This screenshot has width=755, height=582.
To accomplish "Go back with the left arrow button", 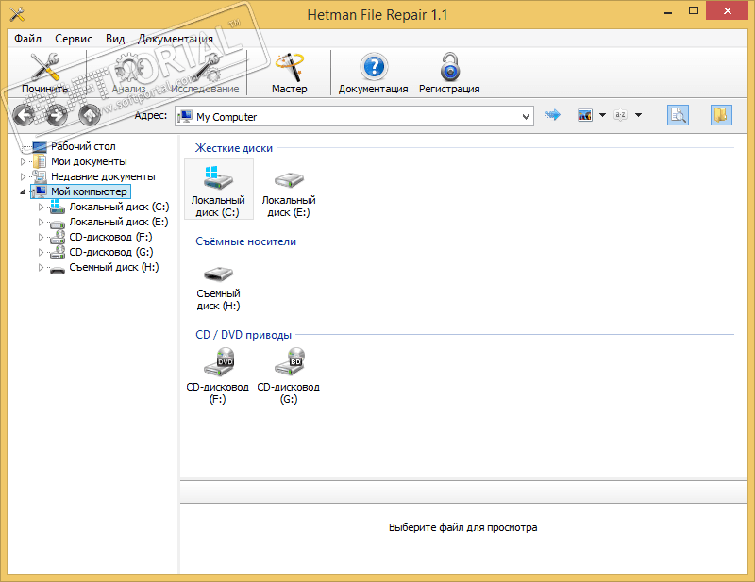I will [24, 115].
